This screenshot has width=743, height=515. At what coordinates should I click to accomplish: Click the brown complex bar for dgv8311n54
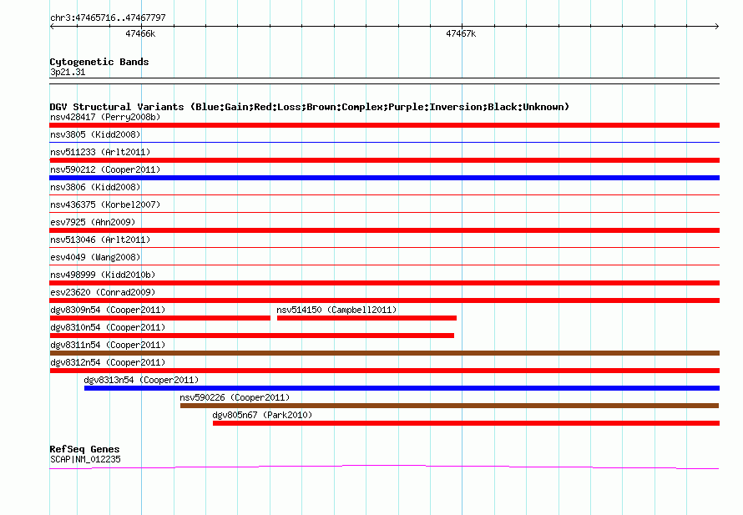click(384, 353)
